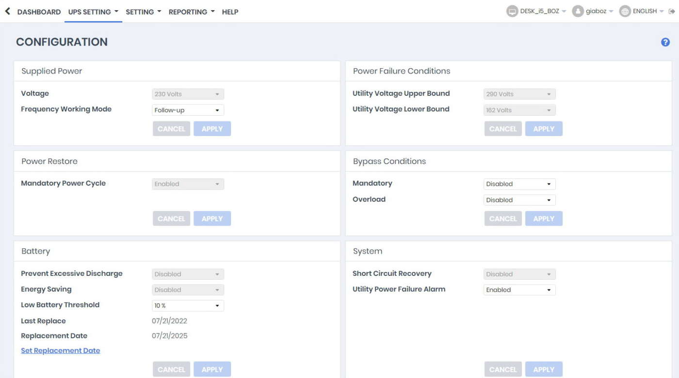679x378 pixels.
Task: Cancel the Bypass Conditions changes
Action: [x=503, y=219]
